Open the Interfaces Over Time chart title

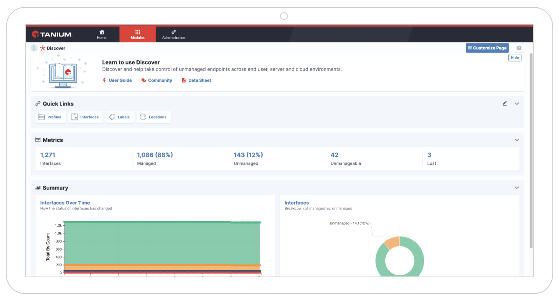click(65, 203)
